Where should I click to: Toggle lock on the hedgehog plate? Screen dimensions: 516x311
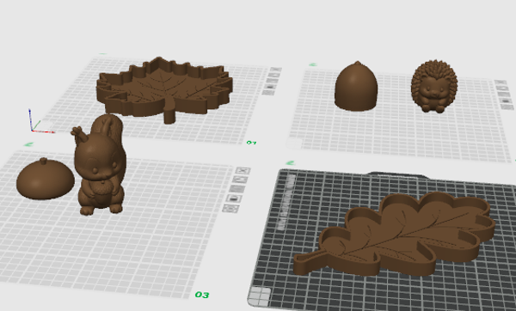[506, 101]
